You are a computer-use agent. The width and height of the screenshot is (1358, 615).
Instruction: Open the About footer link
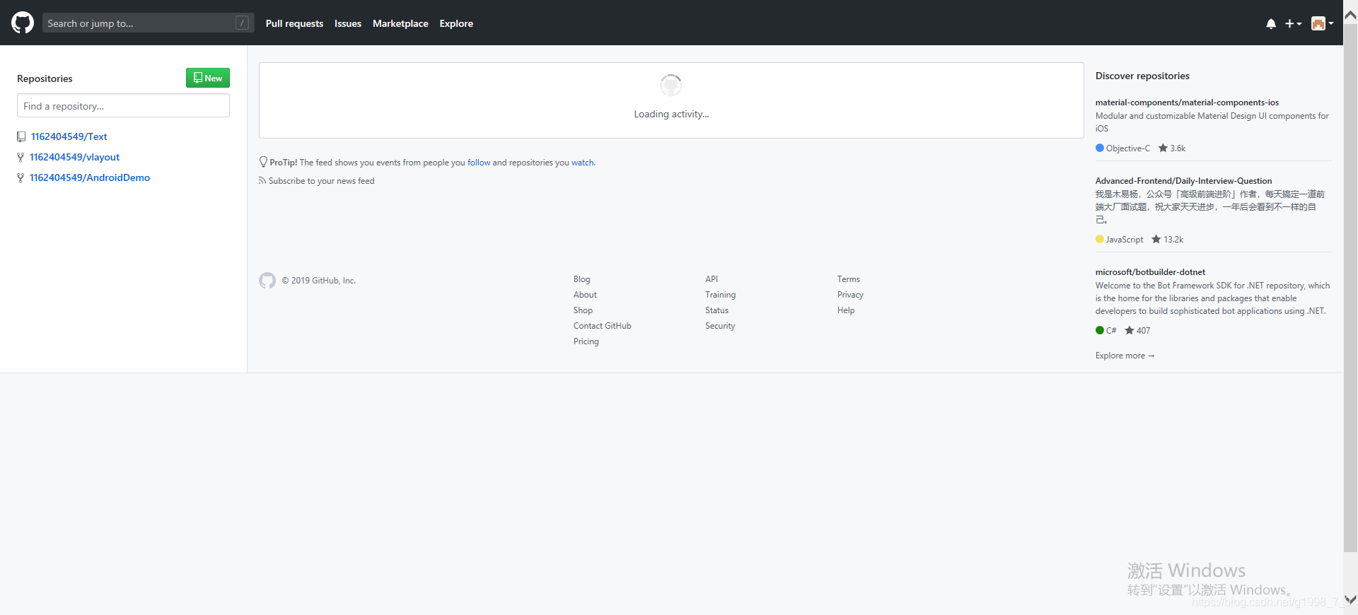point(585,295)
